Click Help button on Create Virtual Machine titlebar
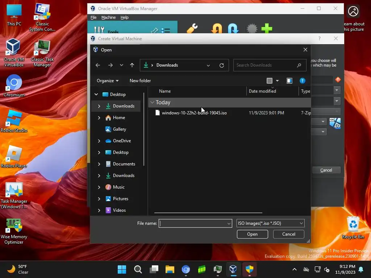 coord(320,38)
